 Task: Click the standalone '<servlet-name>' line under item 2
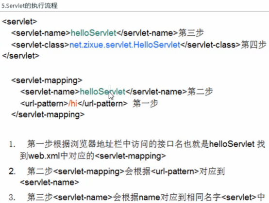pos(50,183)
